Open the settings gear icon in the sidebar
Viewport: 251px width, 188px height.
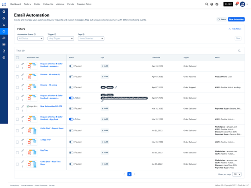click(x=4, y=58)
